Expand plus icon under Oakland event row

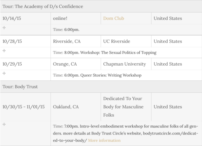[x=4, y=124]
